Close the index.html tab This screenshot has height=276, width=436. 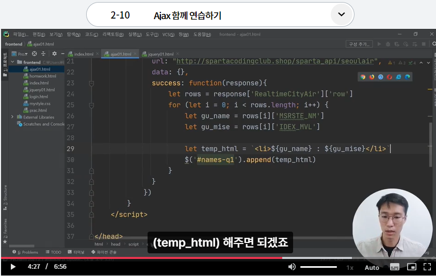click(98, 54)
